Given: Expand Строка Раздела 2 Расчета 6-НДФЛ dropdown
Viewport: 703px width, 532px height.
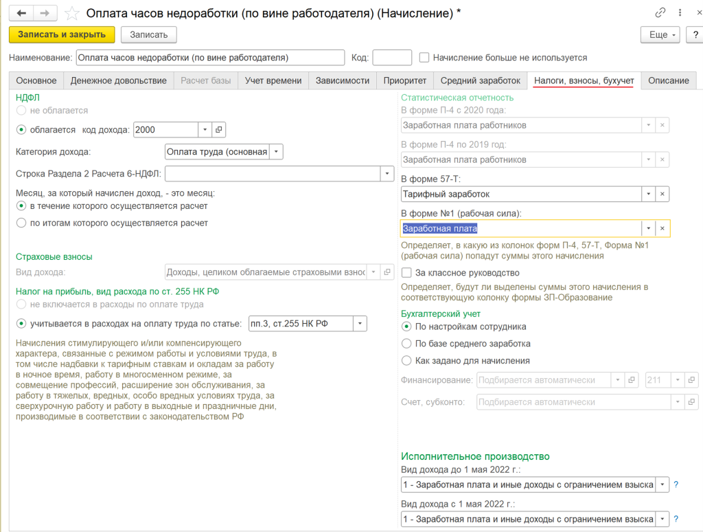Looking at the screenshot, I should (387, 174).
